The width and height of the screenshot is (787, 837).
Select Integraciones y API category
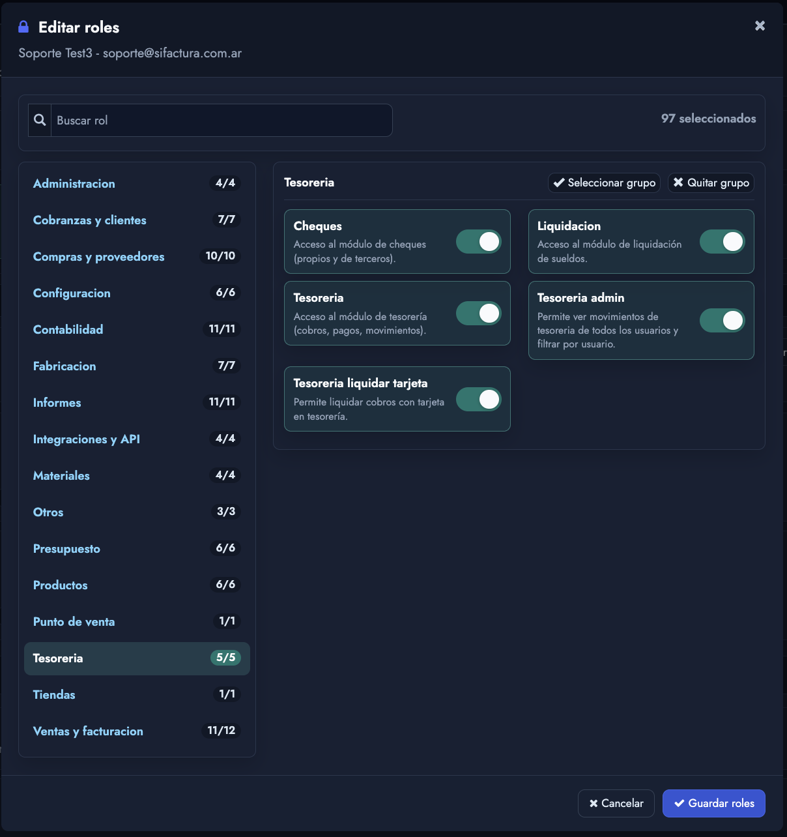137,439
